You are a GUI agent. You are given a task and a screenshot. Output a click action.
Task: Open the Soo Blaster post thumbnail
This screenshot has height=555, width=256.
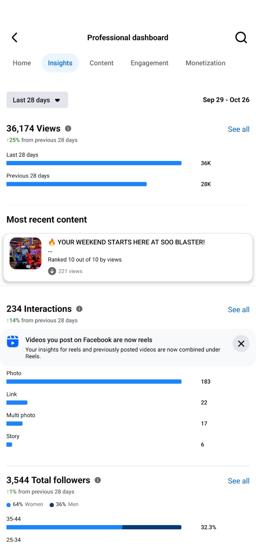(25, 254)
